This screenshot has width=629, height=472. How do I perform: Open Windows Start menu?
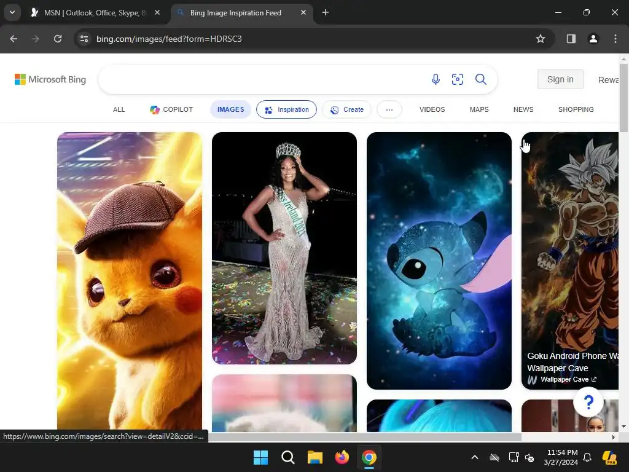click(260, 457)
